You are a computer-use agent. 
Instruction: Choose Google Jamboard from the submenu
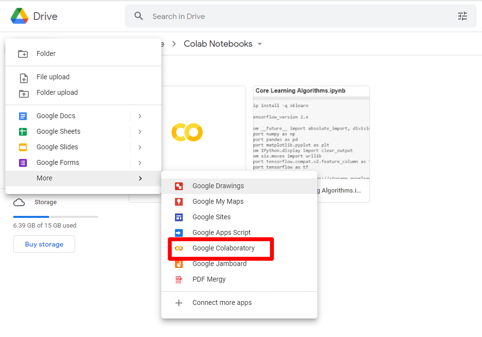click(x=219, y=264)
